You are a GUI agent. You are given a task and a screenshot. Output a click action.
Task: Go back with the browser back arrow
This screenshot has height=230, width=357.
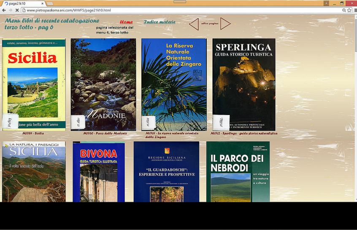4,10
